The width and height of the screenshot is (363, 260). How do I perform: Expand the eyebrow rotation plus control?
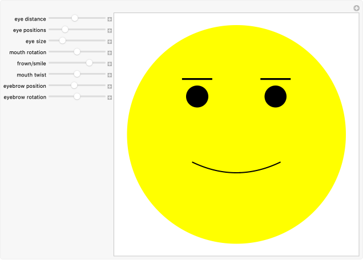(x=110, y=97)
